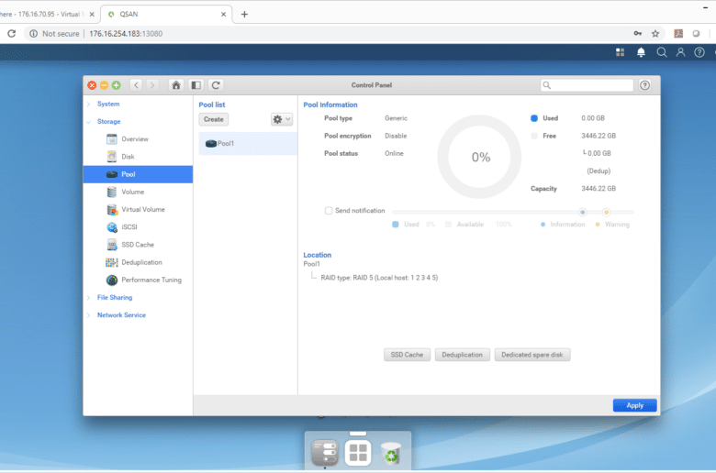Click the Information threshold slider handle
This screenshot has width=716, height=473.
click(x=582, y=212)
